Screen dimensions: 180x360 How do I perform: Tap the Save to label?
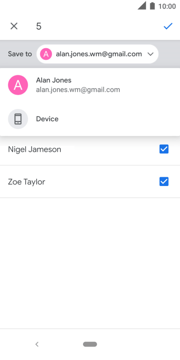[20, 54]
